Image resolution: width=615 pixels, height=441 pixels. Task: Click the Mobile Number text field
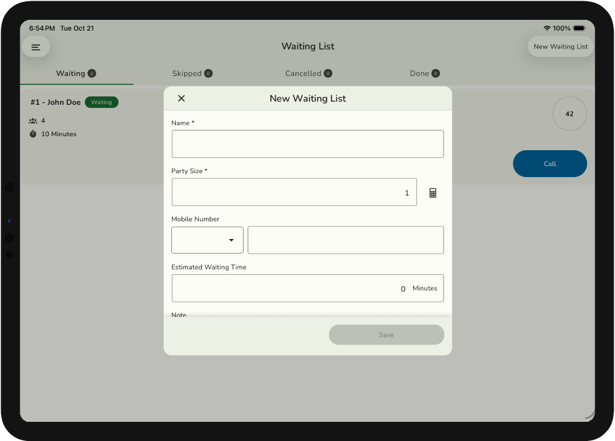point(345,240)
